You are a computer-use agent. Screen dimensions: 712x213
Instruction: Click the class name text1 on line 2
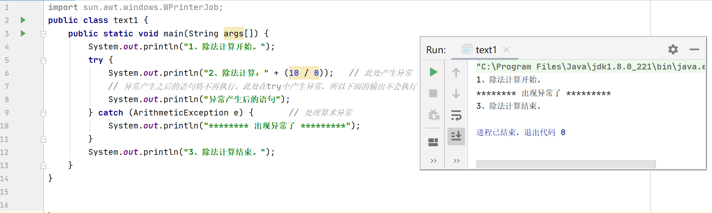point(126,20)
